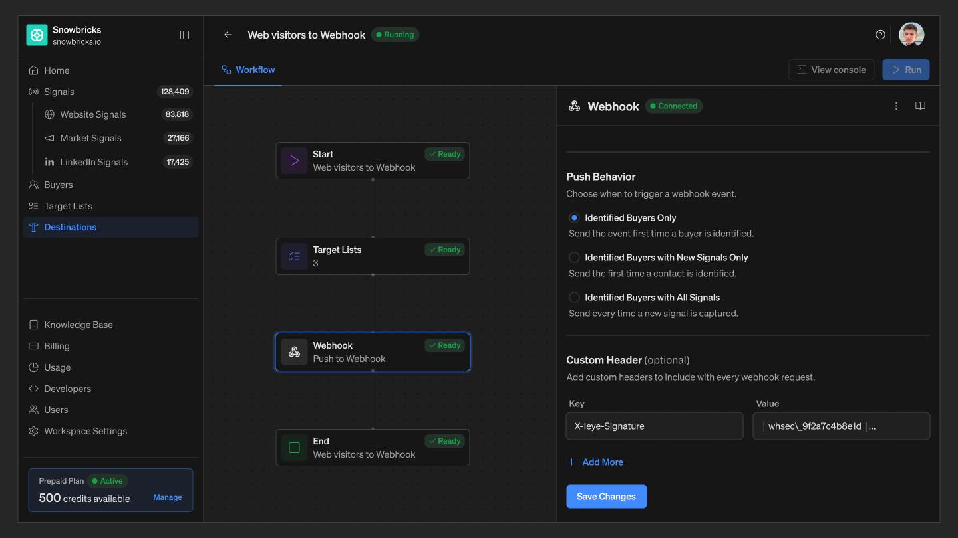This screenshot has width=958, height=538.
Task: Open help question mark icon
Action: point(880,35)
